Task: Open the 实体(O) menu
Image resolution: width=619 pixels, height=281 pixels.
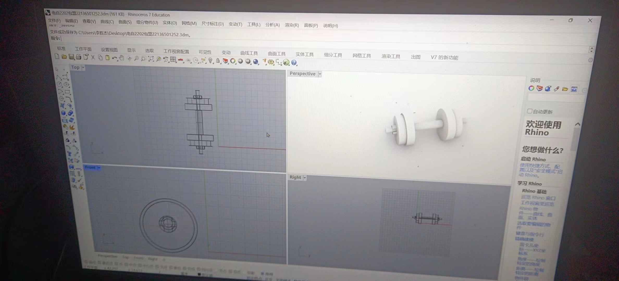Action: 170,23
